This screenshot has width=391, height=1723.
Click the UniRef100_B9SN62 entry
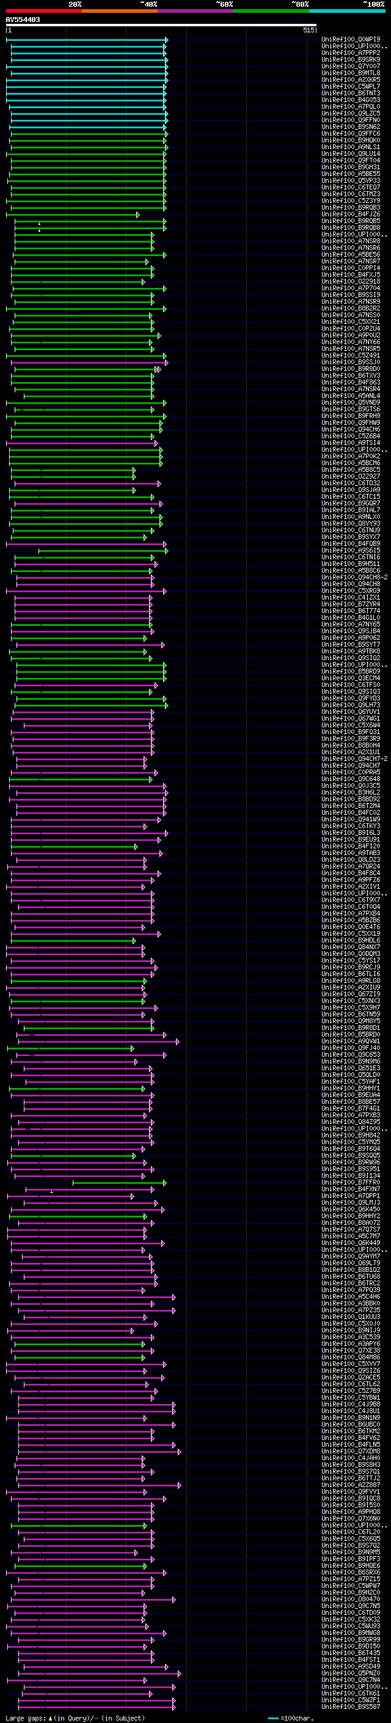pos(351,127)
